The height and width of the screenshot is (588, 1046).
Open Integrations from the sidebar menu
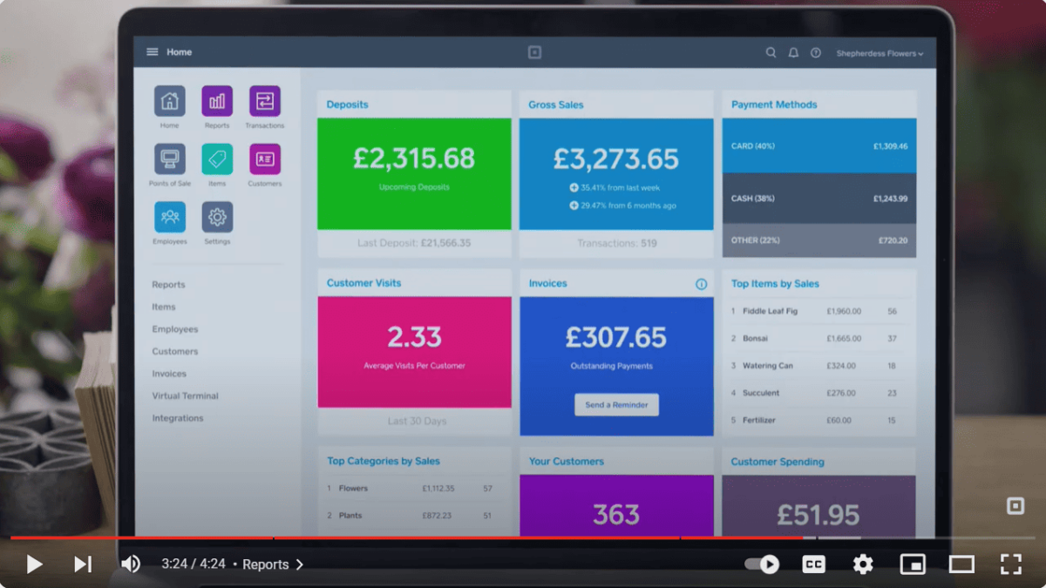coord(180,417)
